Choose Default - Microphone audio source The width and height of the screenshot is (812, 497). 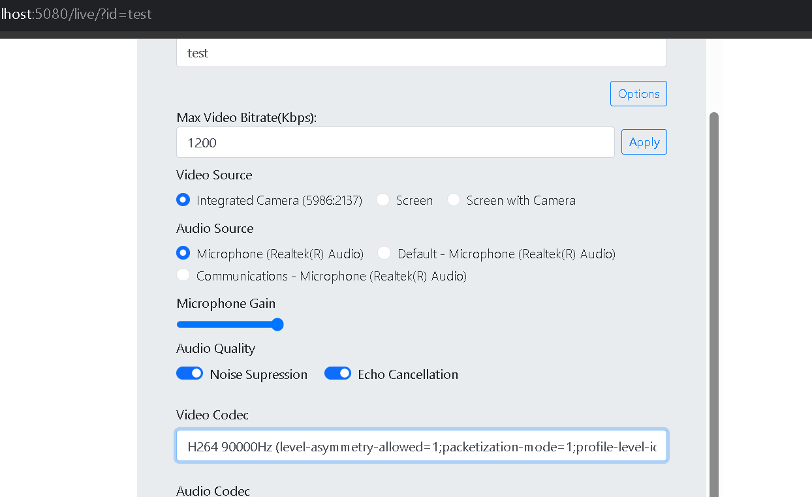tap(384, 253)
